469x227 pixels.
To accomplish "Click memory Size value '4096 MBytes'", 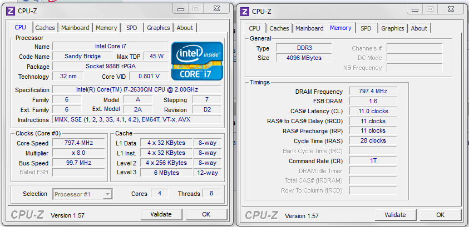I will [304, 58].
